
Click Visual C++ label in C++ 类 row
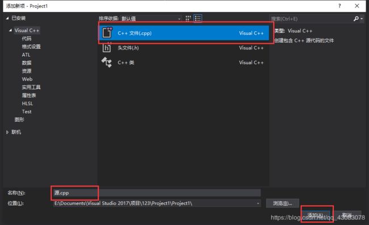(251, 63)
